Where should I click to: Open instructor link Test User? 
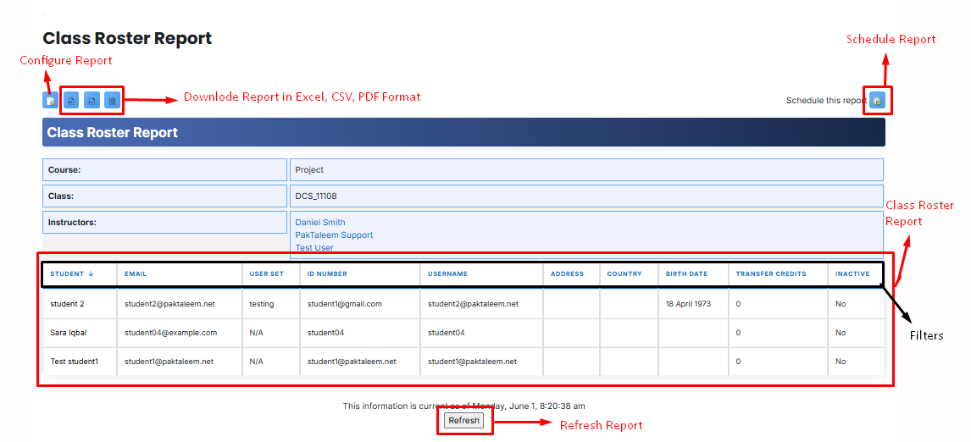pyautogui.click(x=314, y=247)
